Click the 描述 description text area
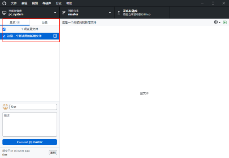Screen dimensions: 229x158 tap(29, 124)
